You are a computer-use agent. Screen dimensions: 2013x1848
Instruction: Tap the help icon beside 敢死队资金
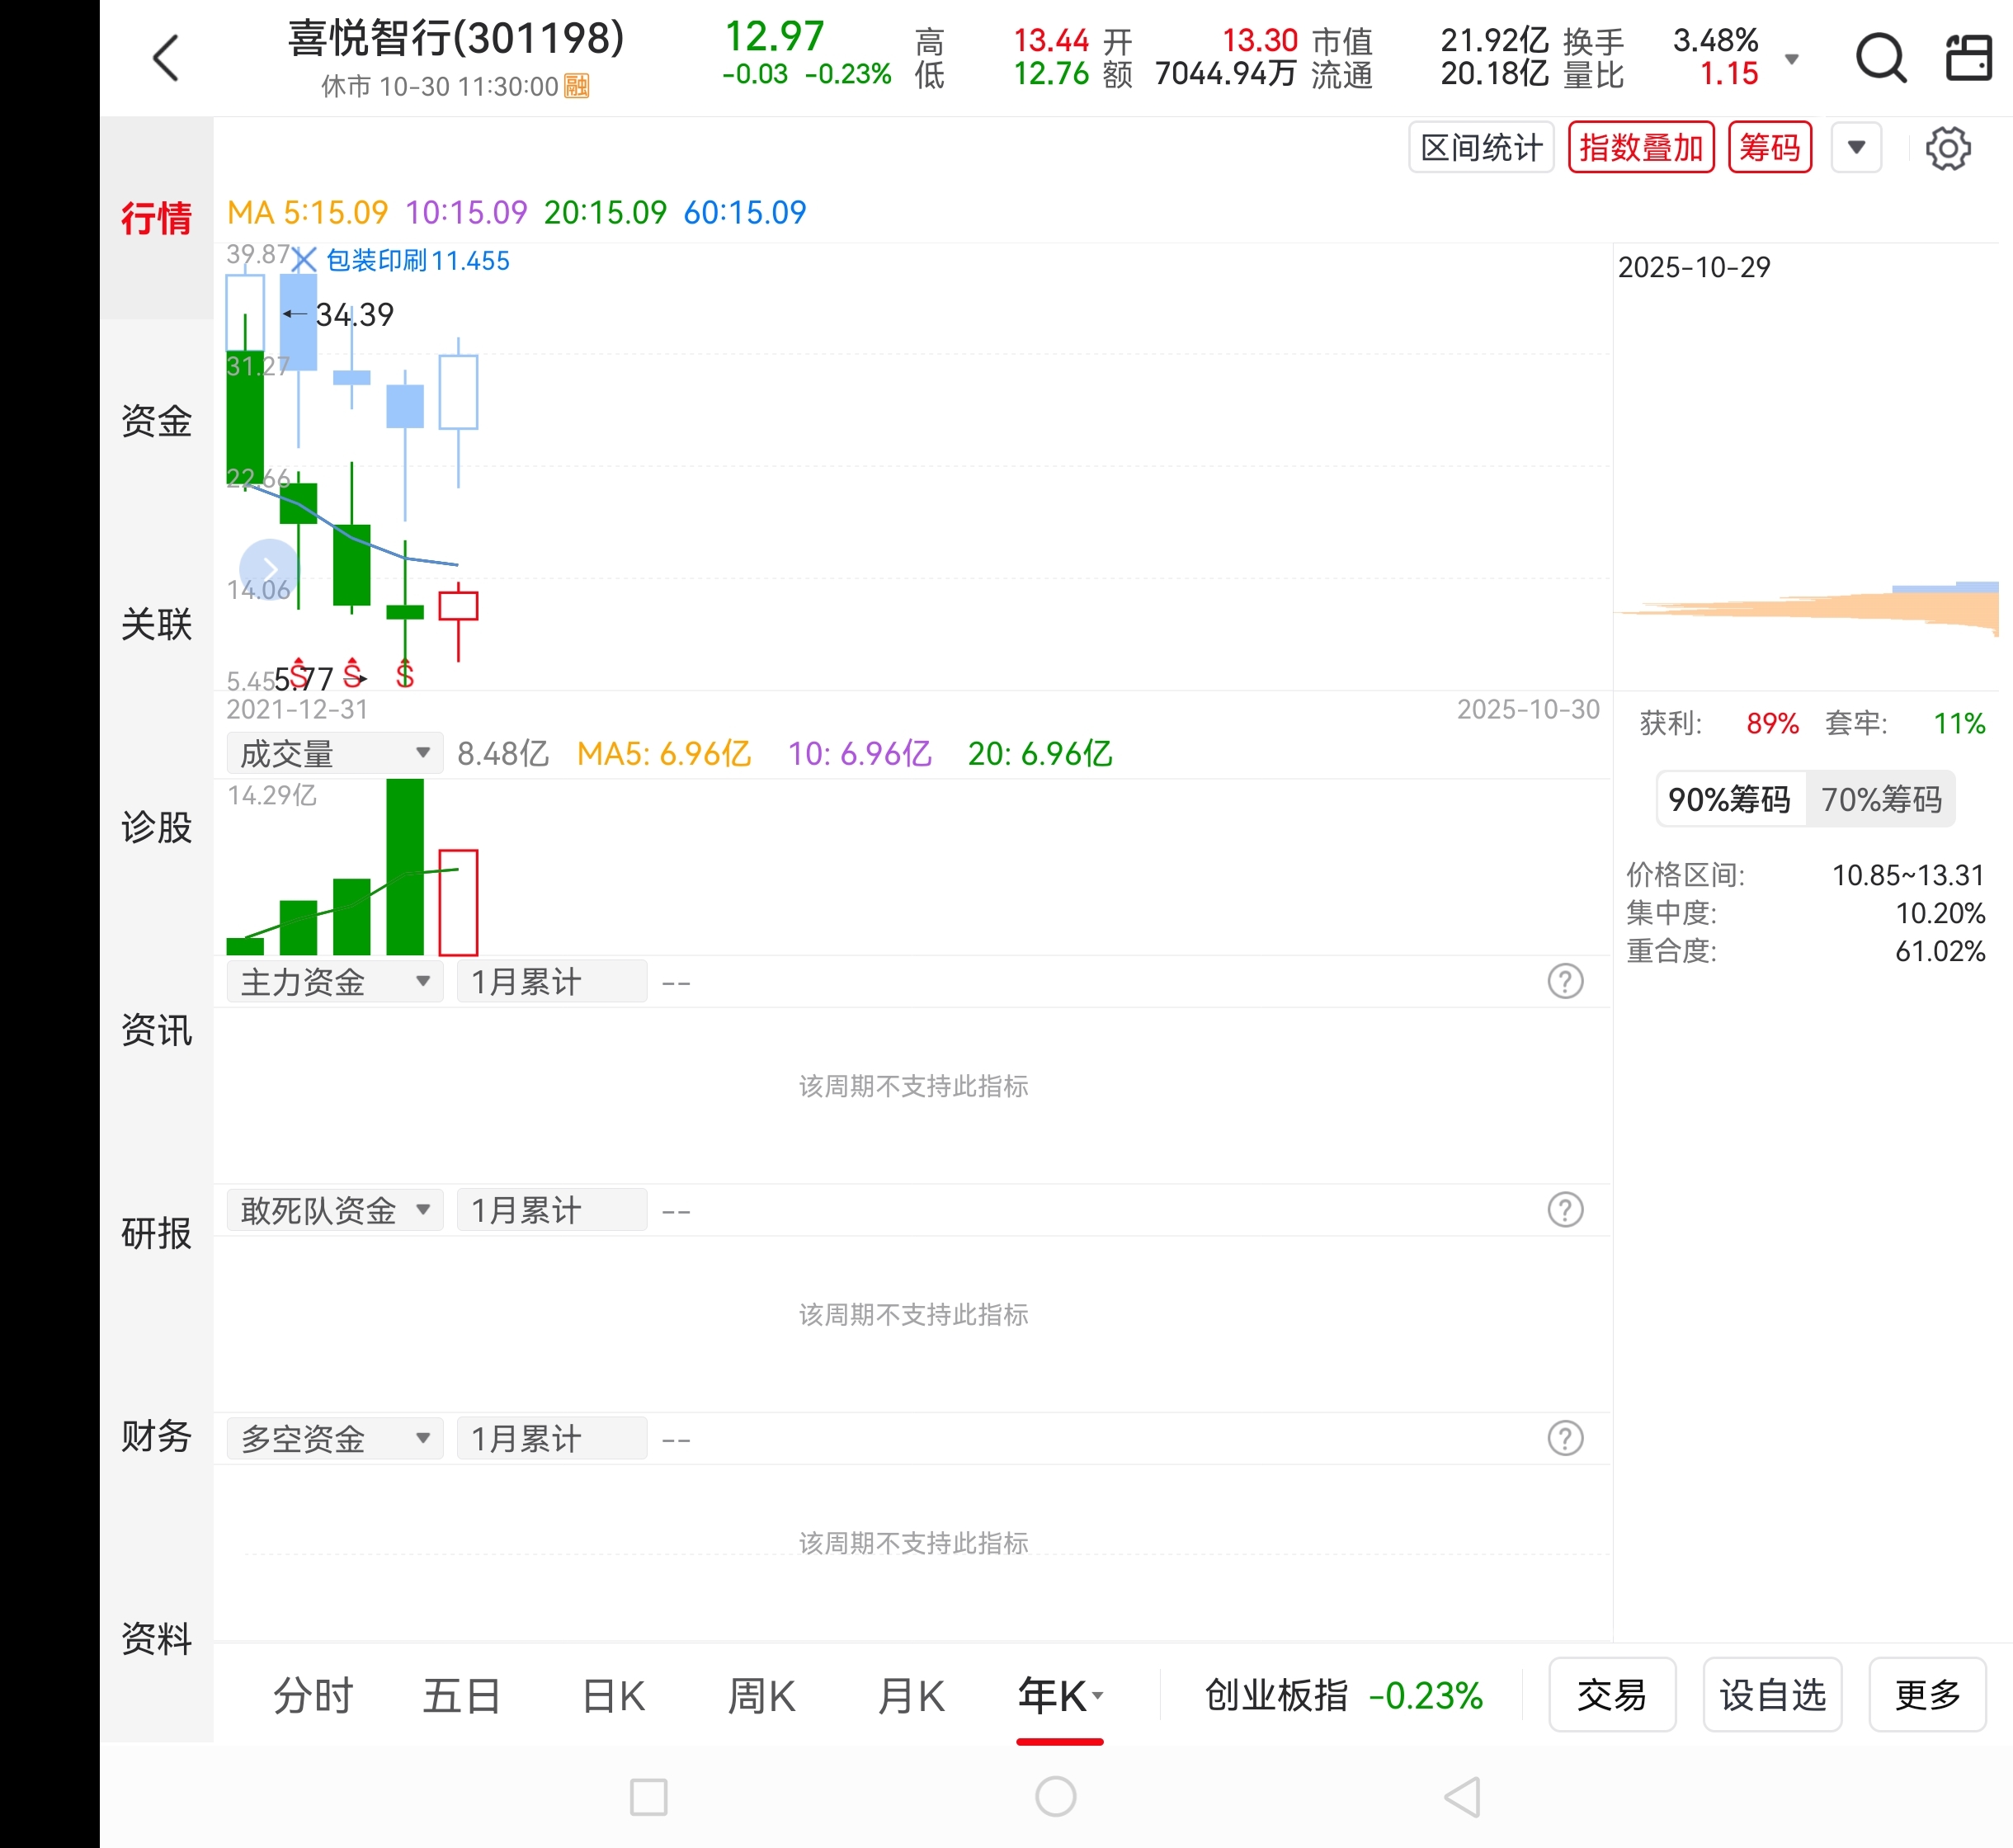pyautogui.click(x=1564, y=1210)
